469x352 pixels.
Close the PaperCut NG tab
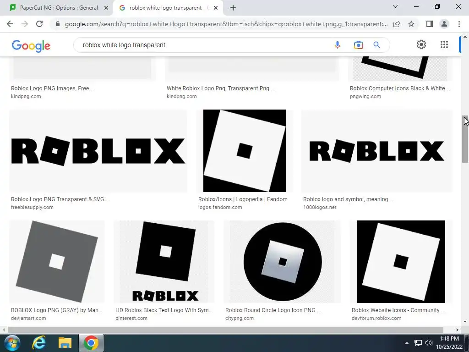(106, 8)
